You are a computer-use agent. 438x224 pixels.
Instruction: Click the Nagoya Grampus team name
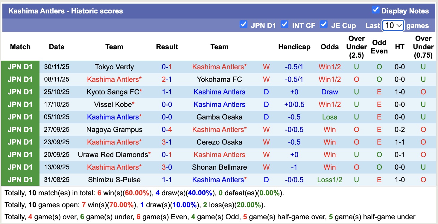[114, 130]
